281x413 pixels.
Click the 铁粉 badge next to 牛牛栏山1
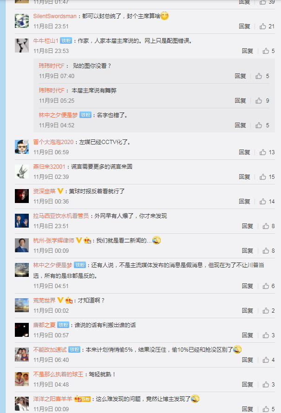pyautogui.click(x=66, y=40)
